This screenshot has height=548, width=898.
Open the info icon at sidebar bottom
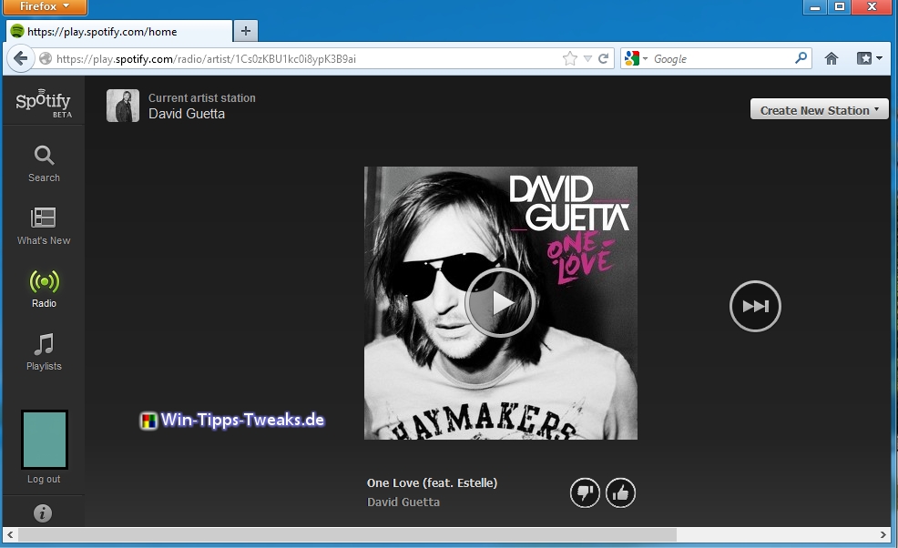[x=43, y=513]
